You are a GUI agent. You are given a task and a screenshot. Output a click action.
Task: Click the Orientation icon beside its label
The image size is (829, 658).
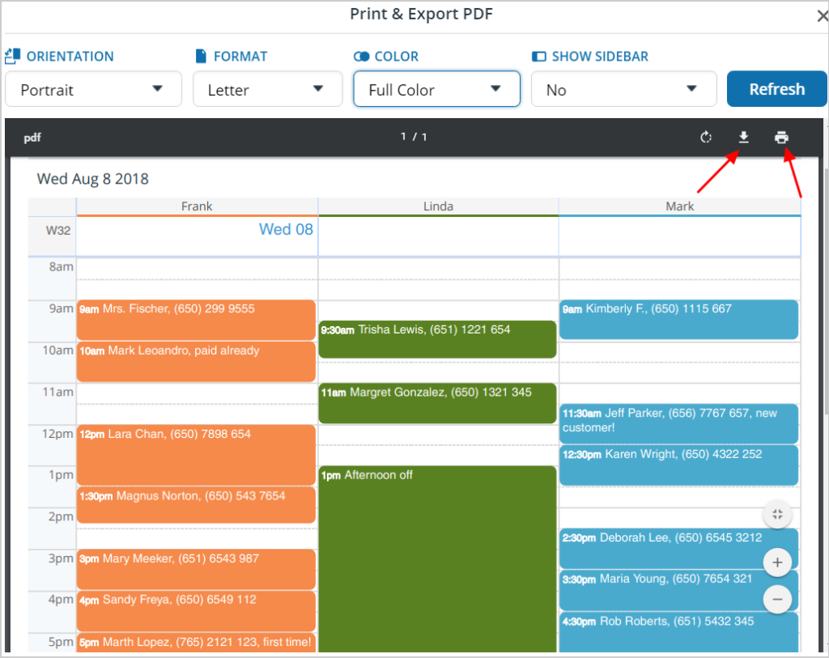tap(13, 56)
